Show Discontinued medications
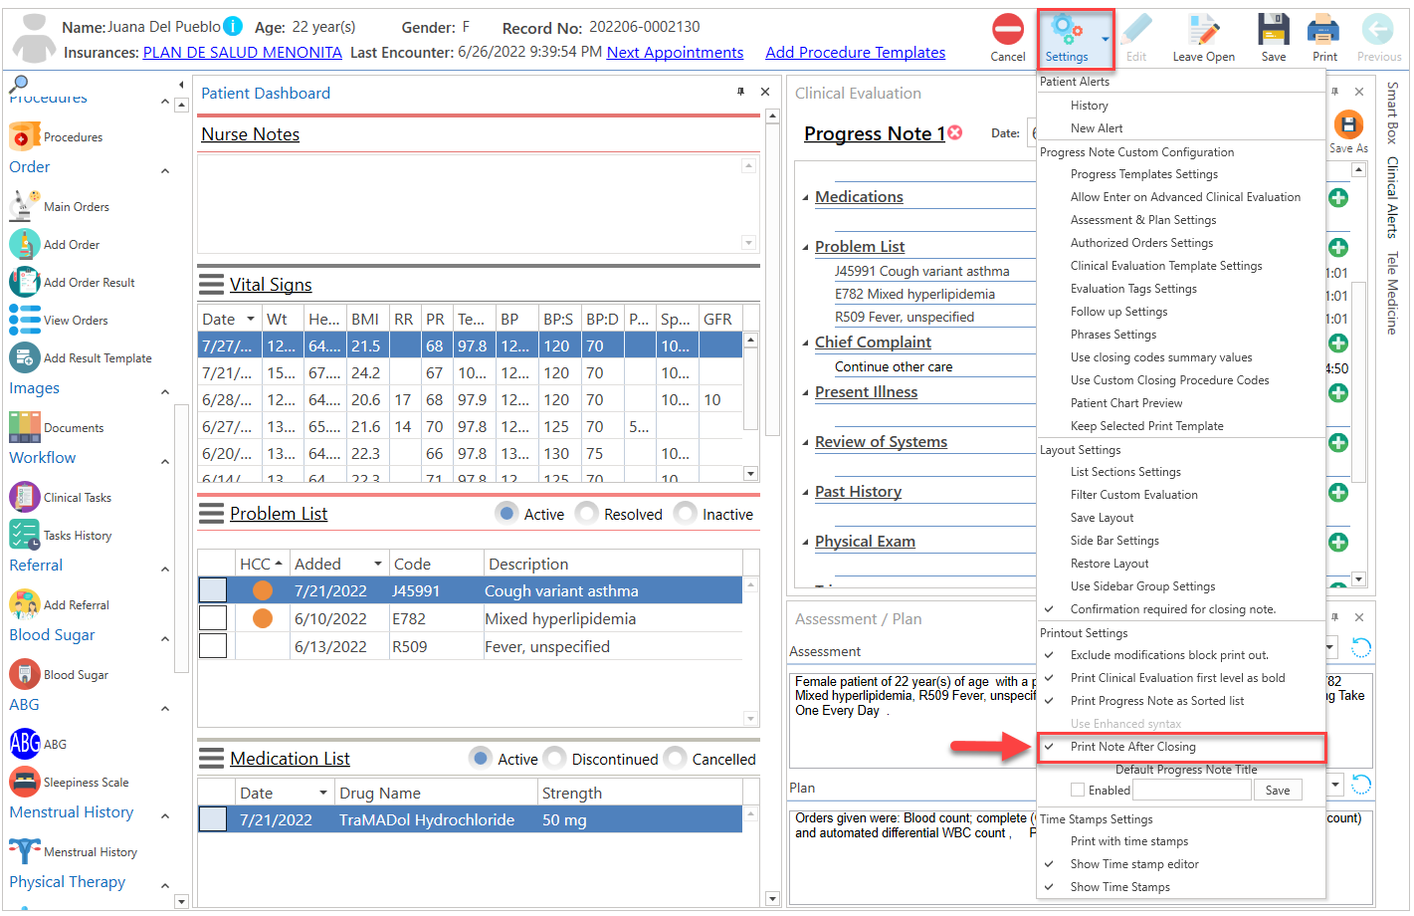 pos(554,759)
